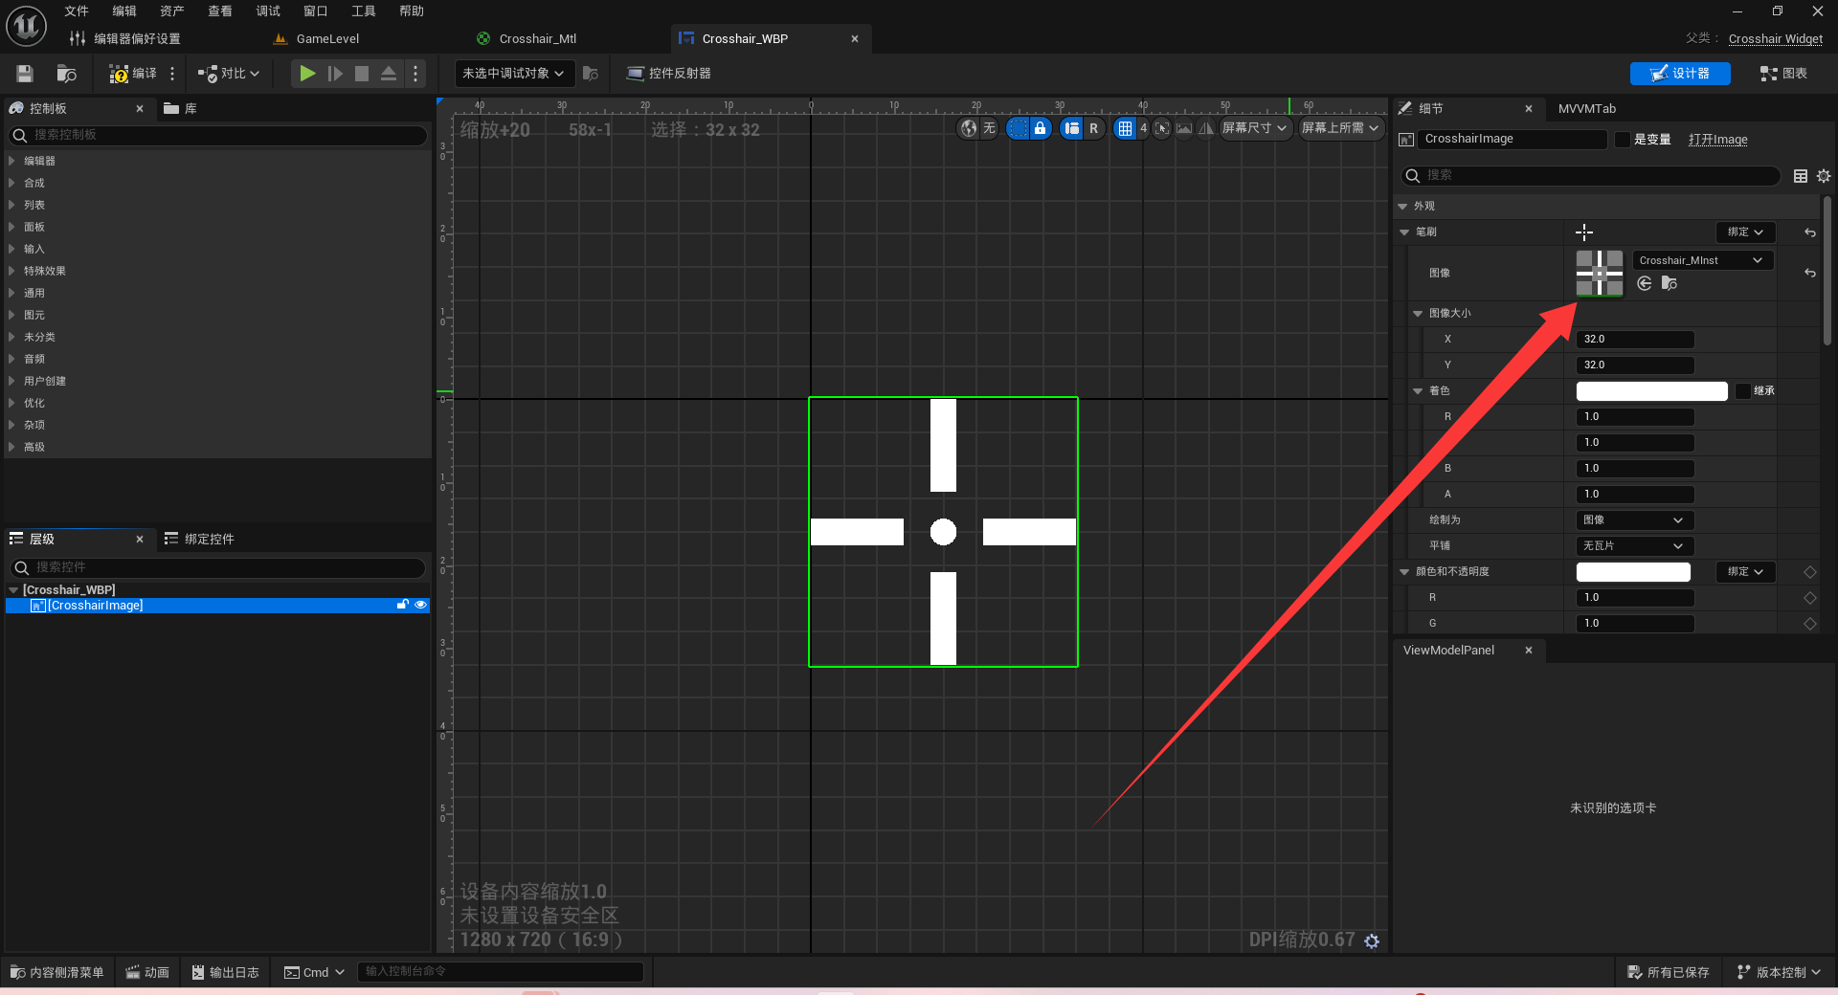
Task: Open the 文件 file menu
Action: pos(76,11)
